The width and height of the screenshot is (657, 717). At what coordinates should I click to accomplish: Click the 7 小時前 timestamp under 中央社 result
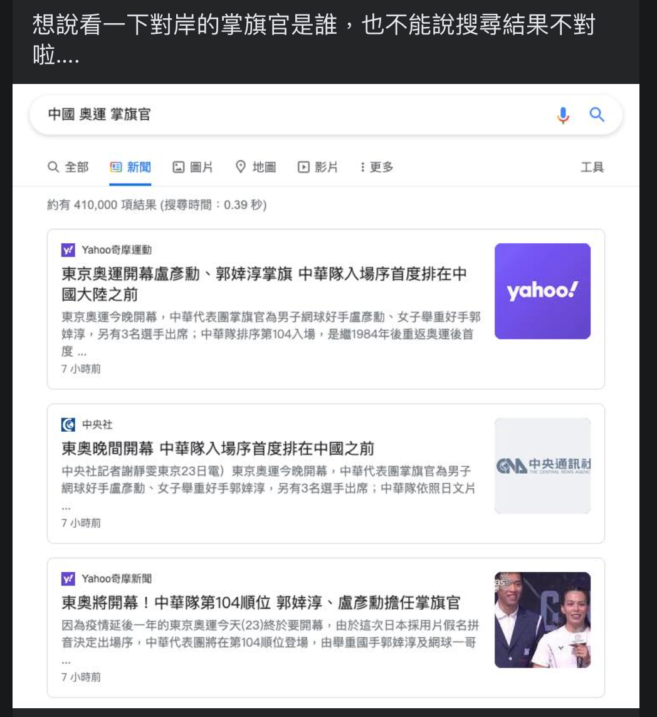[81, 523]
